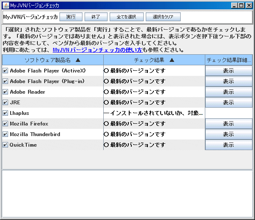This screenshot has height=220, width=255.
Task: Click the 全てを選択 button
Action: tap(127, 17)
